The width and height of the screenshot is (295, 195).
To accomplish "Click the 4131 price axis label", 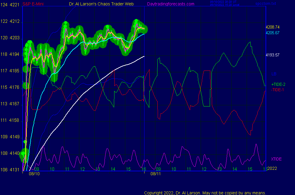I will click(x=14, y=170).
